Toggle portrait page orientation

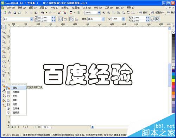pyautogui.click(x=60, y=19)
